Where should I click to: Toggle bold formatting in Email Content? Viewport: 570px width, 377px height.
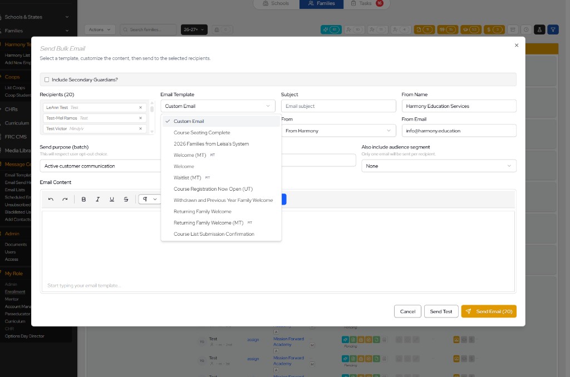click(83, 199)
